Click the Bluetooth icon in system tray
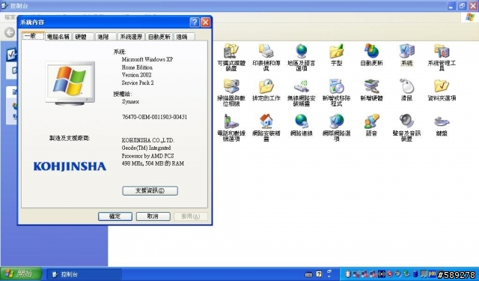 347,274
